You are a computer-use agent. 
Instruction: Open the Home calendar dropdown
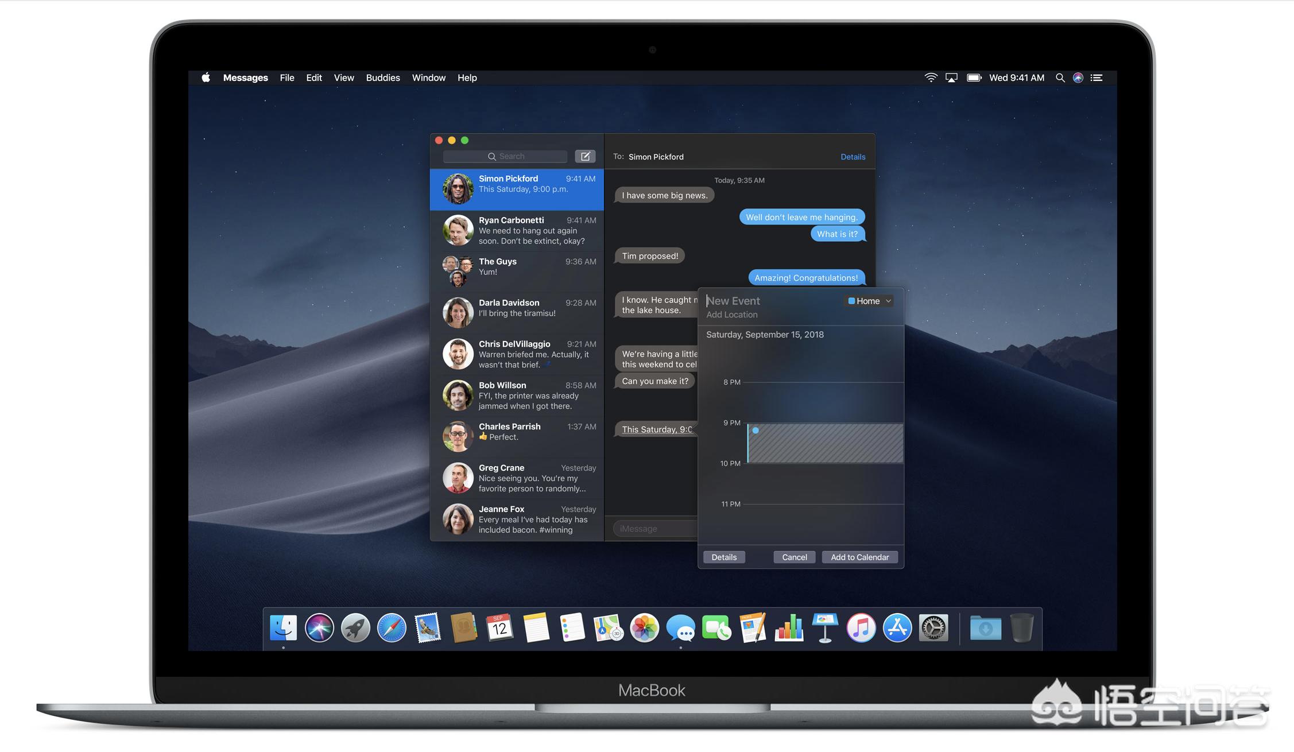(x=870, y=301)
